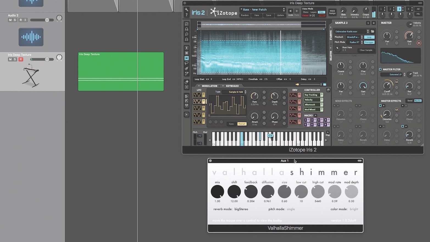Click the PANIC button
Image resolution: width=430 pixels, height=242 pixels.
(x=322, y=16)
